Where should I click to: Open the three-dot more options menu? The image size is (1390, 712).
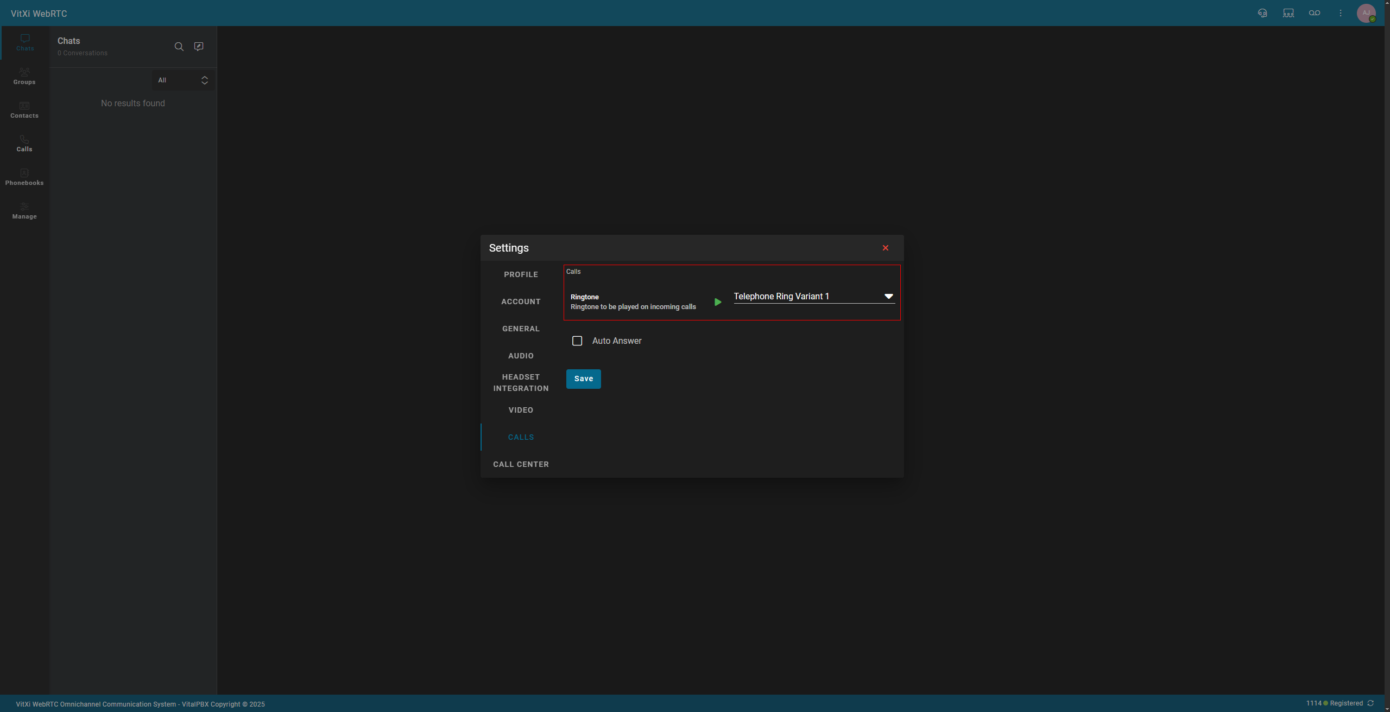pos(1341,13)
